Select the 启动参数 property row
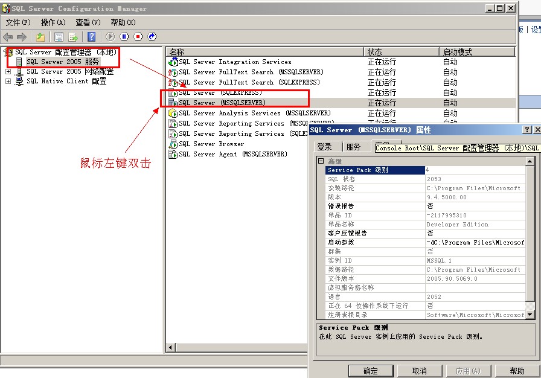541x378 pixels. (x=425, y=243)
